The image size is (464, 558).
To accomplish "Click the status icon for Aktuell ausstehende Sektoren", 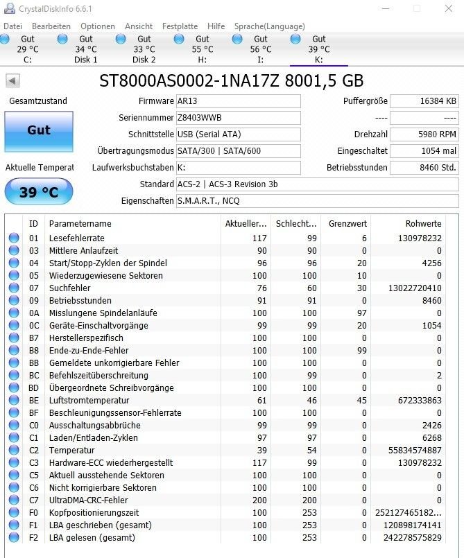I will [x=14, y=475].
